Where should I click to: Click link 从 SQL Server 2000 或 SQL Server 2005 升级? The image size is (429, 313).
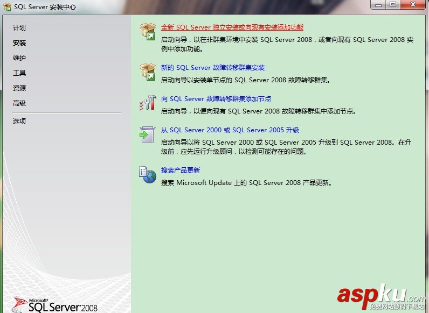click(x=230, y=130)
